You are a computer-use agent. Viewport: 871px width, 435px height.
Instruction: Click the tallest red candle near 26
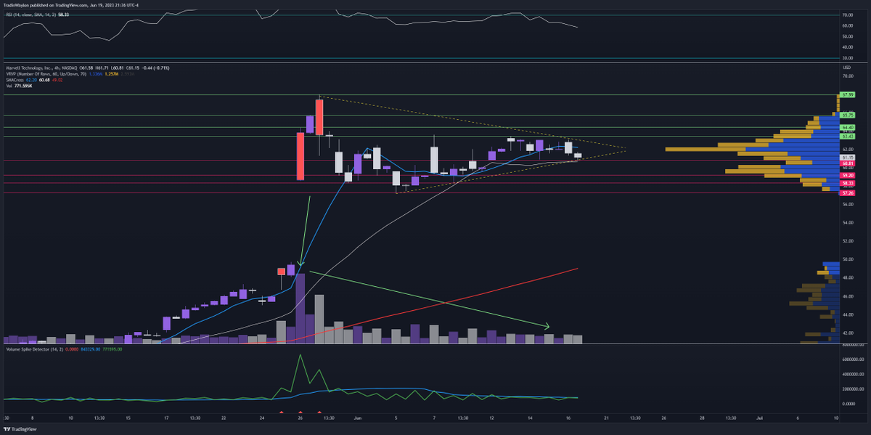pyautogui.click(x=300, y=155)
